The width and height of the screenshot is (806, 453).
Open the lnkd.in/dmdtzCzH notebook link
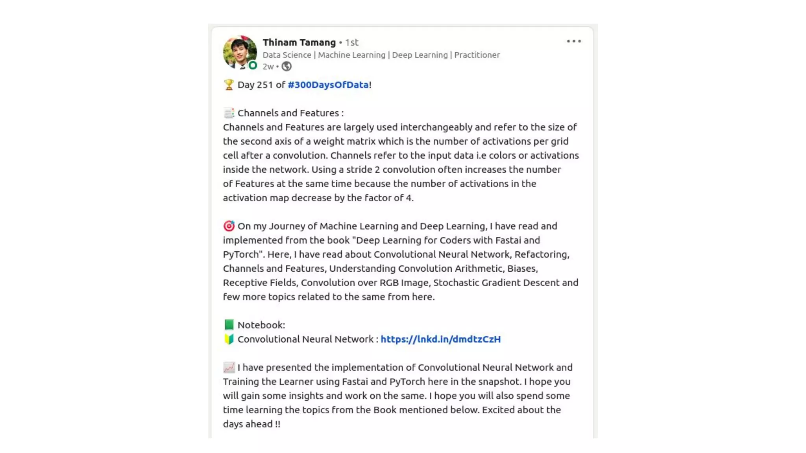tap(440, 339)
